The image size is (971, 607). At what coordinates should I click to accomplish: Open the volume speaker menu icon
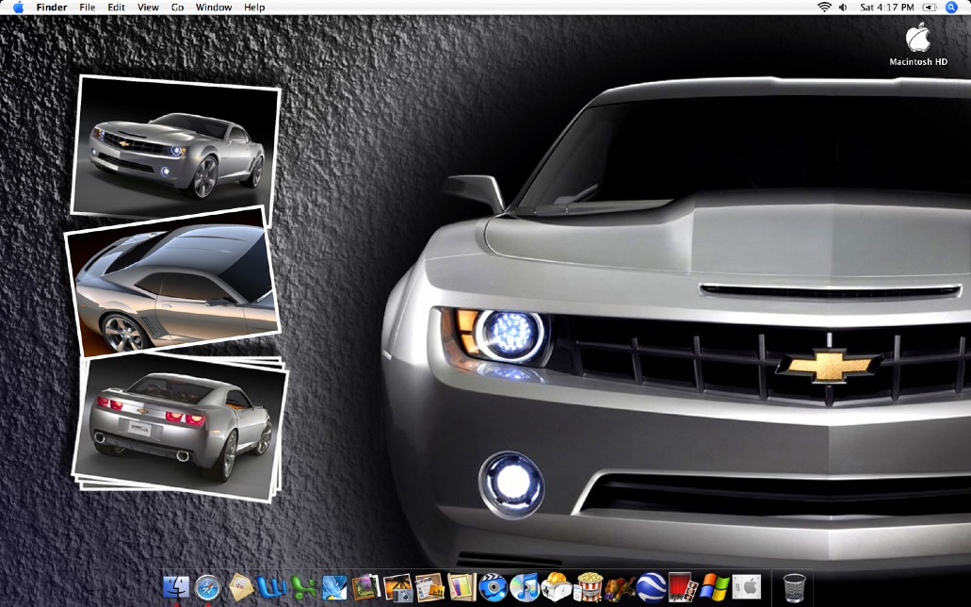pos(843,8)
